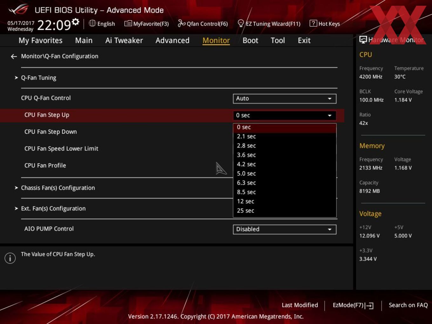Screen dimensions: 432x324
Task: Open the CPU Q-Fan Control dropdown
Action: (285, 98)
